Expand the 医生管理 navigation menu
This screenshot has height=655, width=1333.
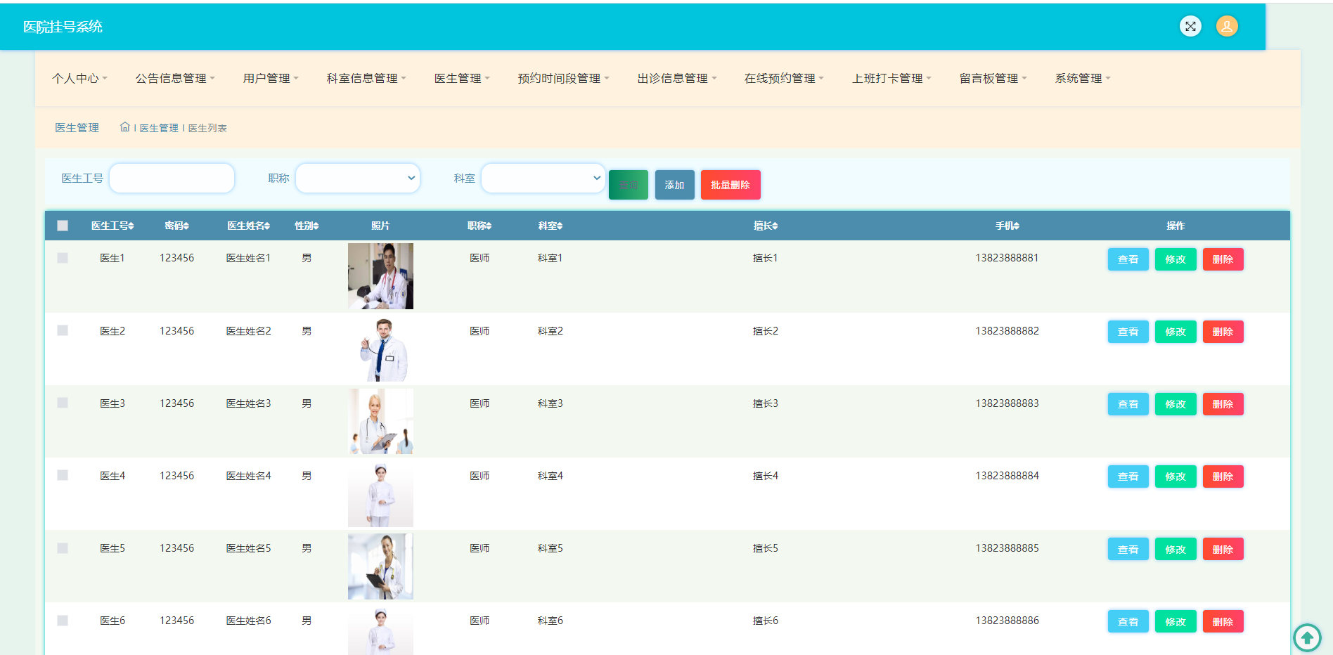(x=462, y=78)
